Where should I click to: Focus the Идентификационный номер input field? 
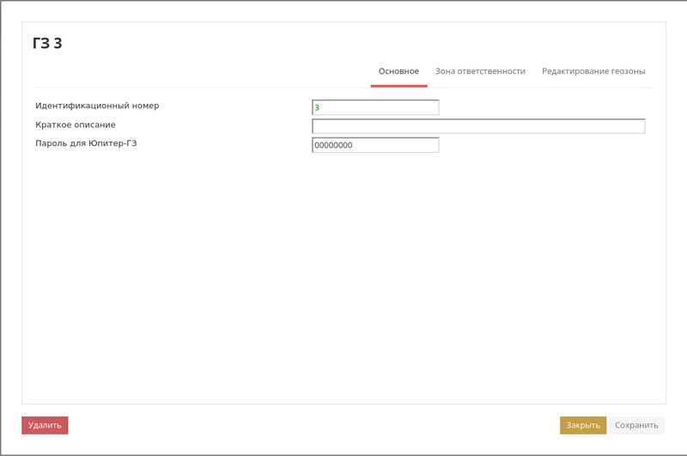coord(375,107)
